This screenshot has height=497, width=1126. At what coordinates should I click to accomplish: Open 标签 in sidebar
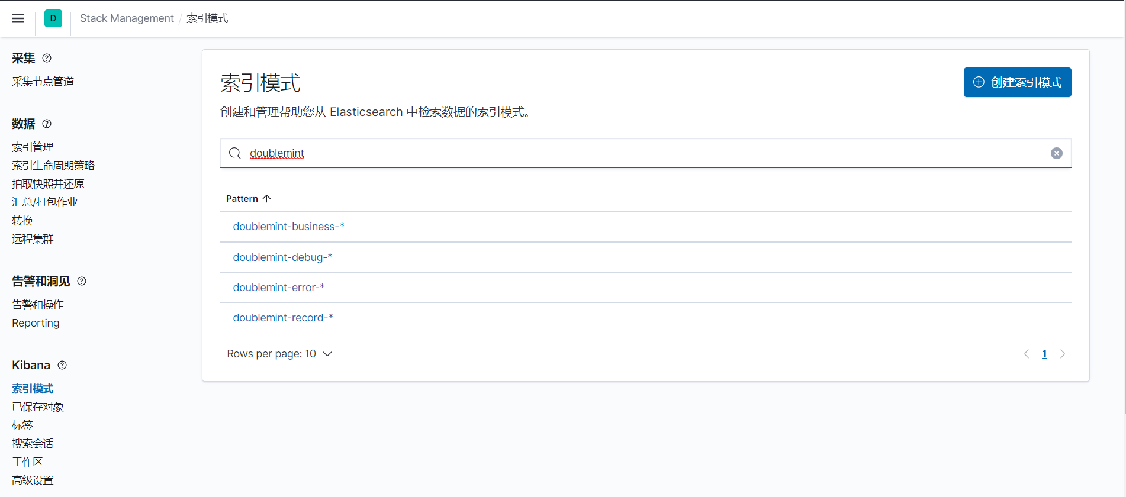[x=22, y=425]
